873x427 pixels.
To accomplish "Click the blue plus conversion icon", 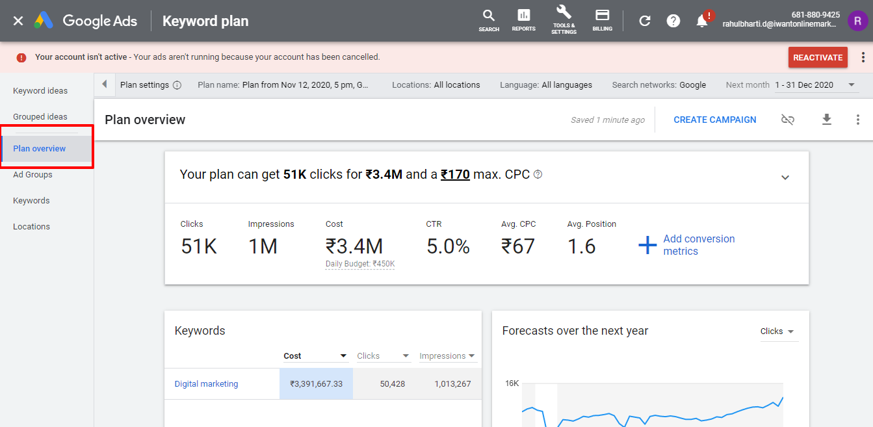I will (x=647, y=245).
